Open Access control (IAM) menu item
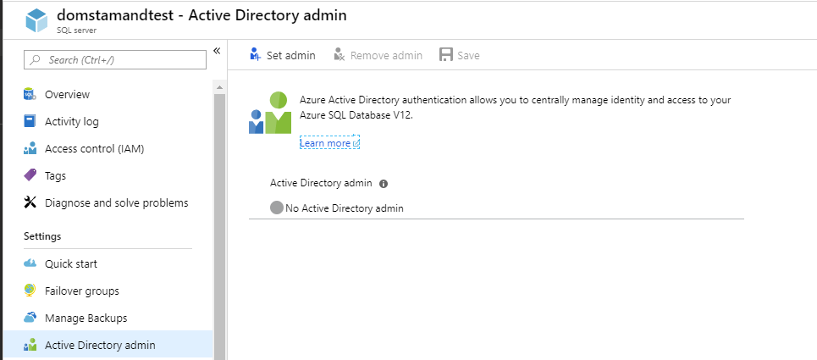 [108, 148]
